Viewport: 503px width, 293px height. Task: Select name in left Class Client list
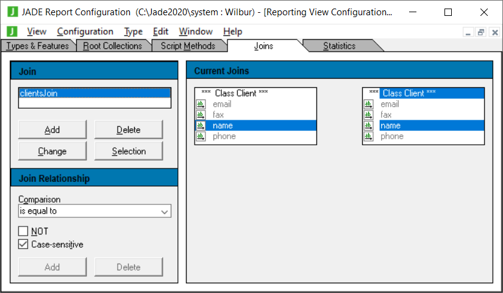255,125
